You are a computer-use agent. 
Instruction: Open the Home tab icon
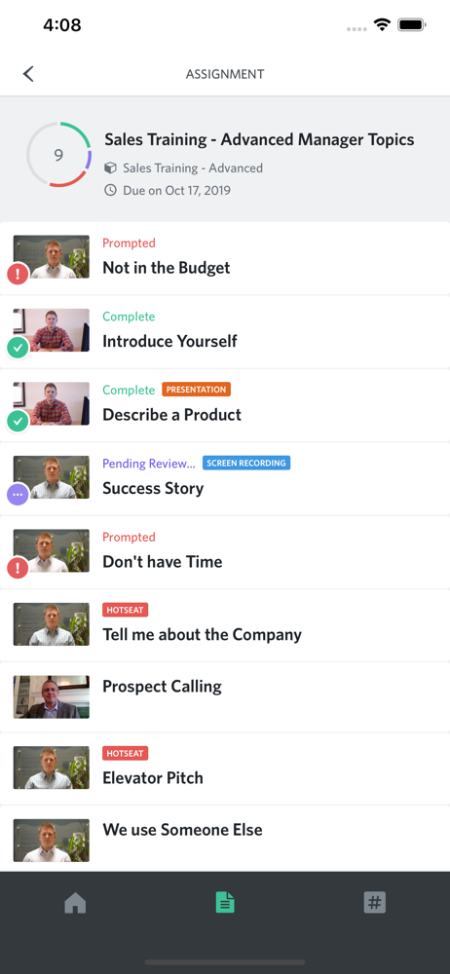(x=75, y=903)
